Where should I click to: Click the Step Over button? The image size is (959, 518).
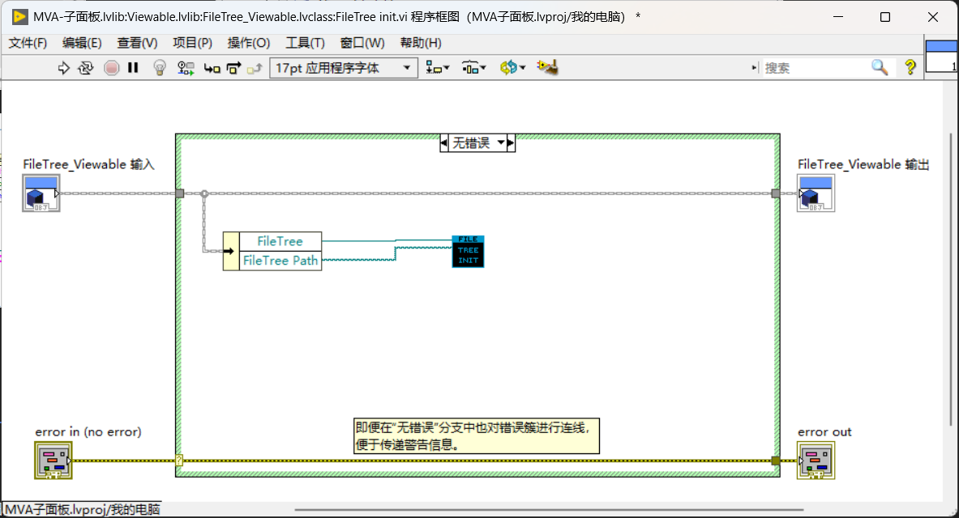click(x=233, y=68)
